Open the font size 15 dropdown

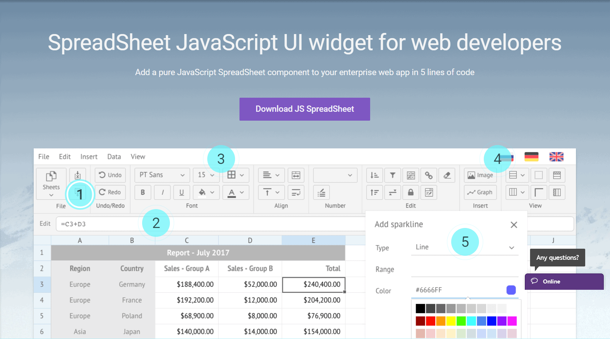pos(206,175)
